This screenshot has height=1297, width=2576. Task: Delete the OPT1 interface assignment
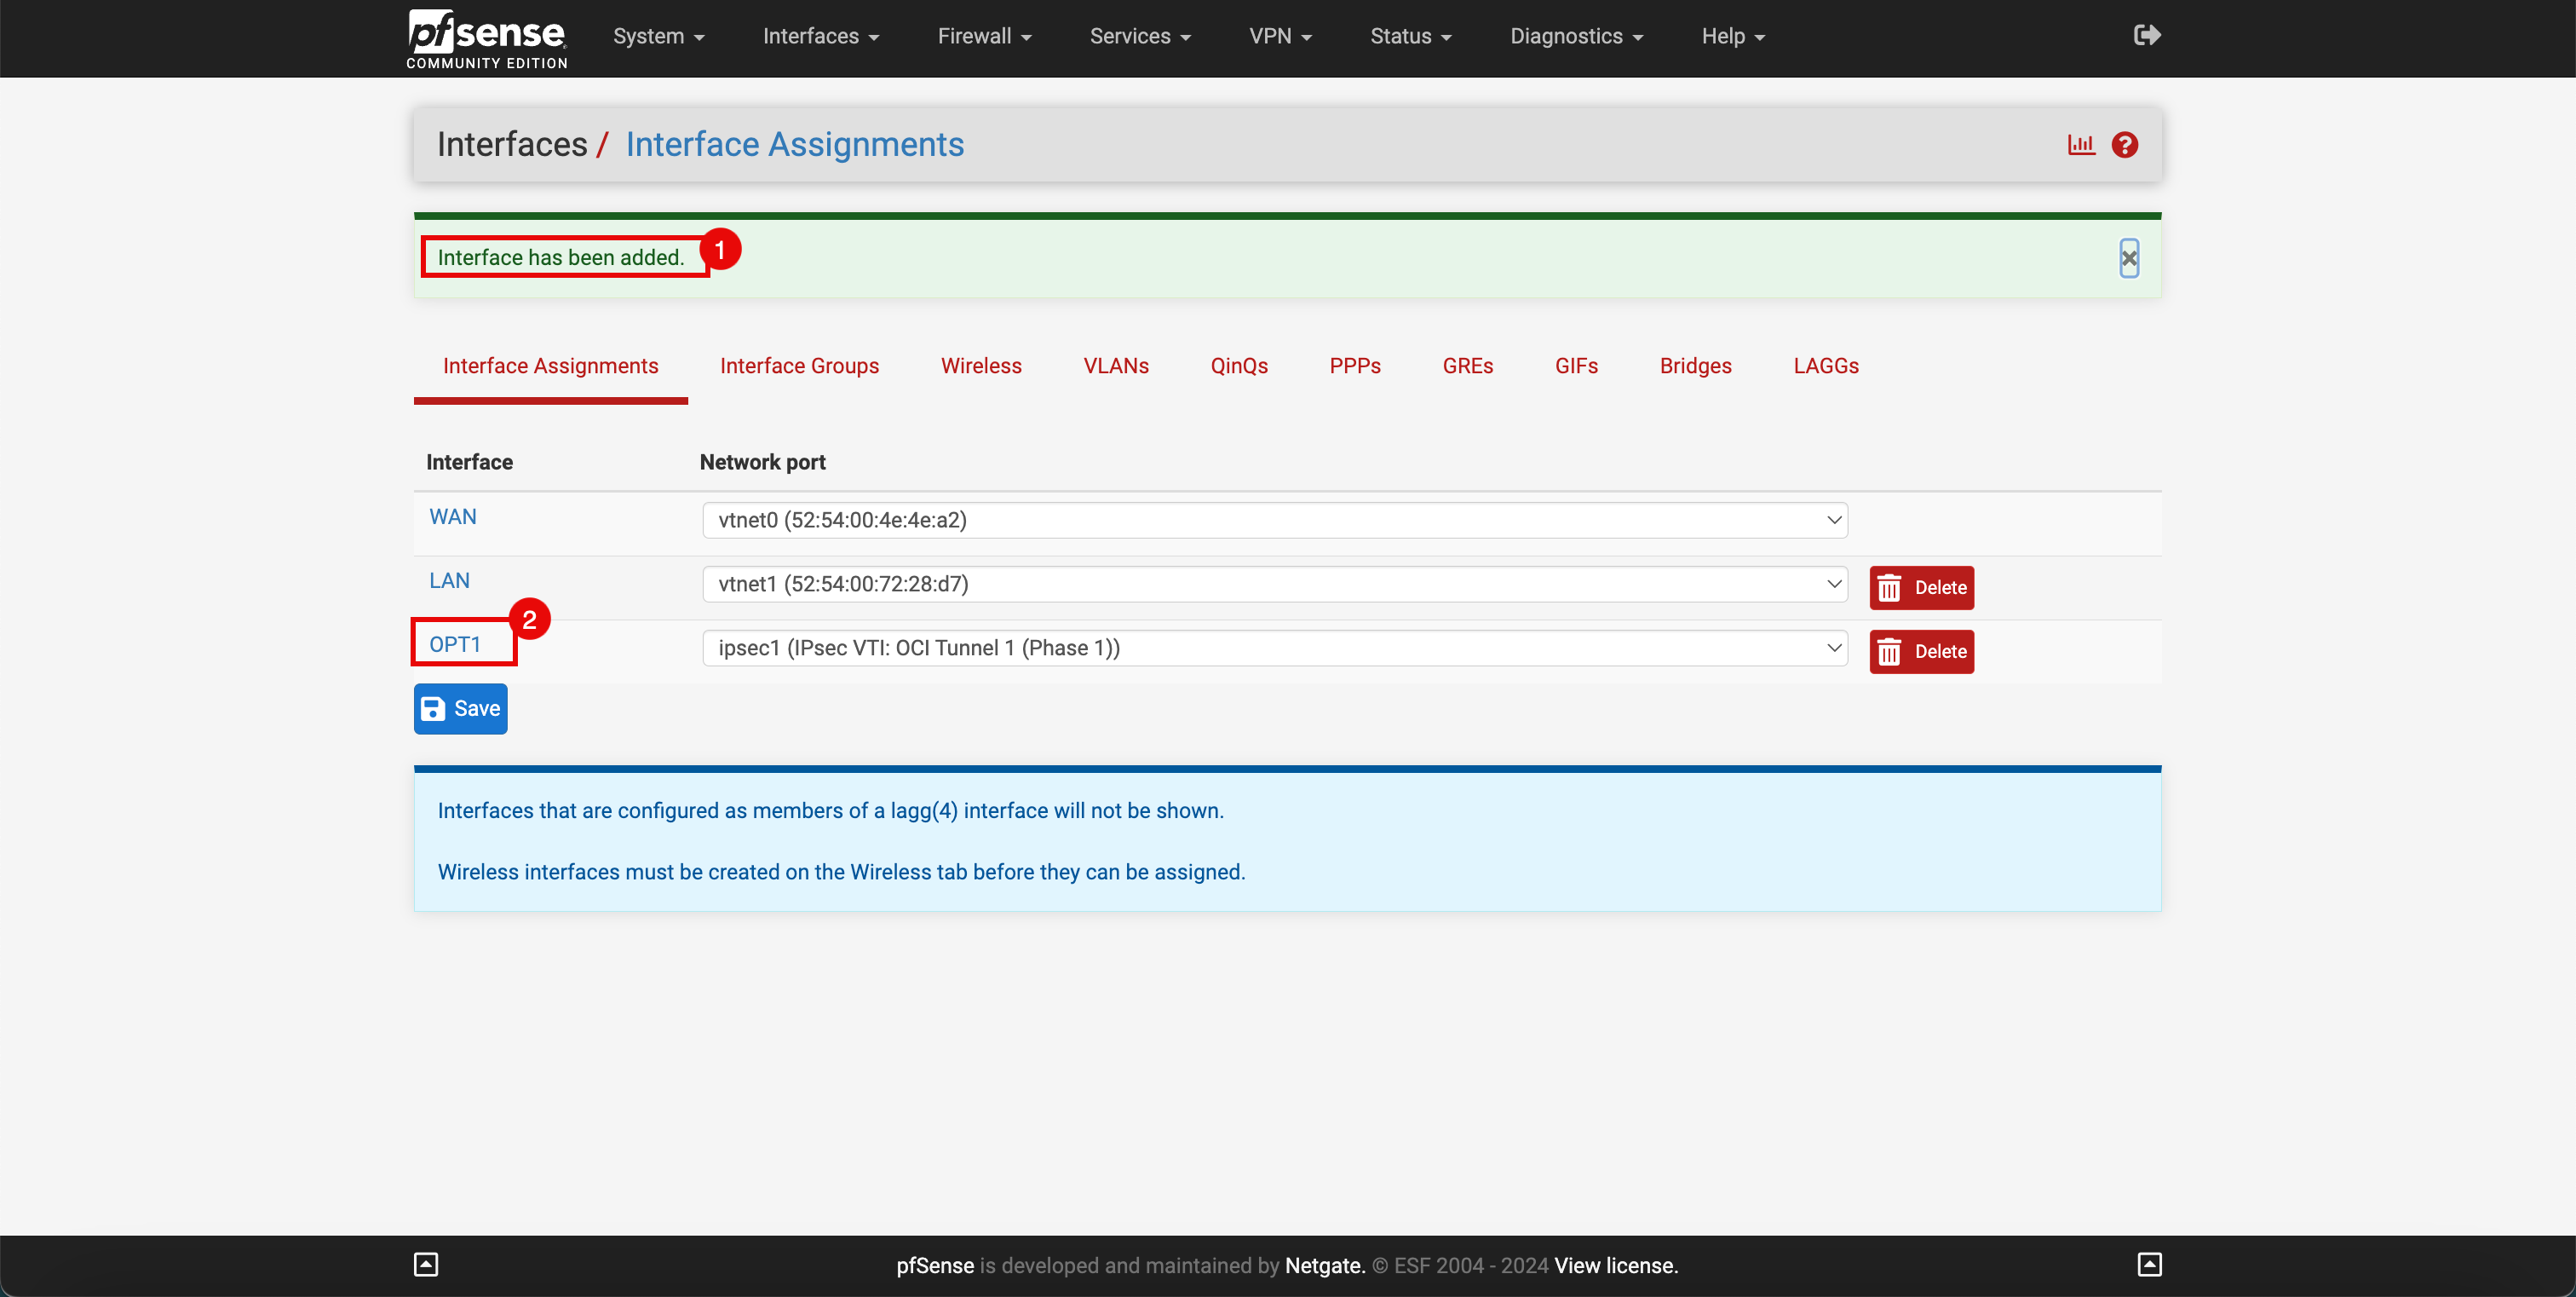point(1921,652)
